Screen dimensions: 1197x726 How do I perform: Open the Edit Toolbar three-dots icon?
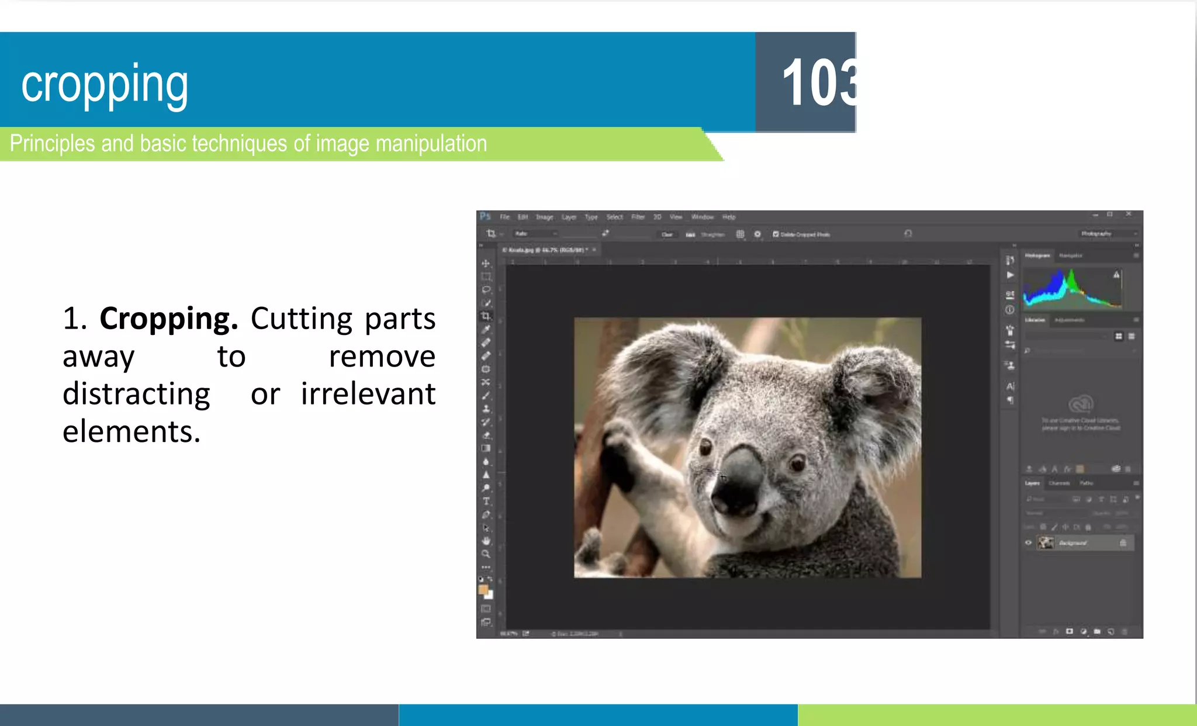click(x=486, y=567)
